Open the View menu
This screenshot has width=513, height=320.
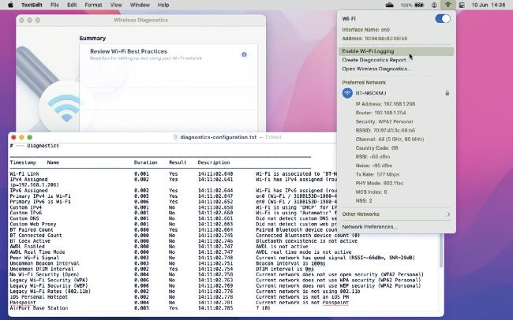coord(116,5)
